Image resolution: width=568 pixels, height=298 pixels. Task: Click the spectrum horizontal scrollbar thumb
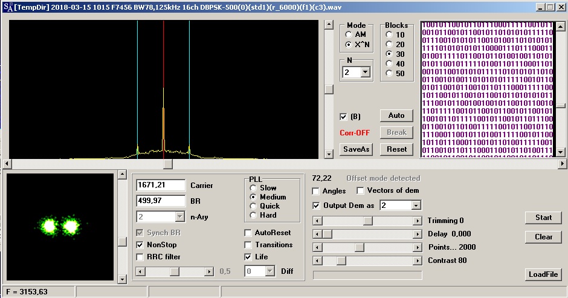pos(168,164)
